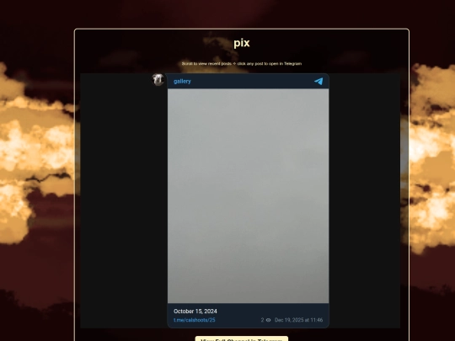Click the eye views count icon

point(269,320)
